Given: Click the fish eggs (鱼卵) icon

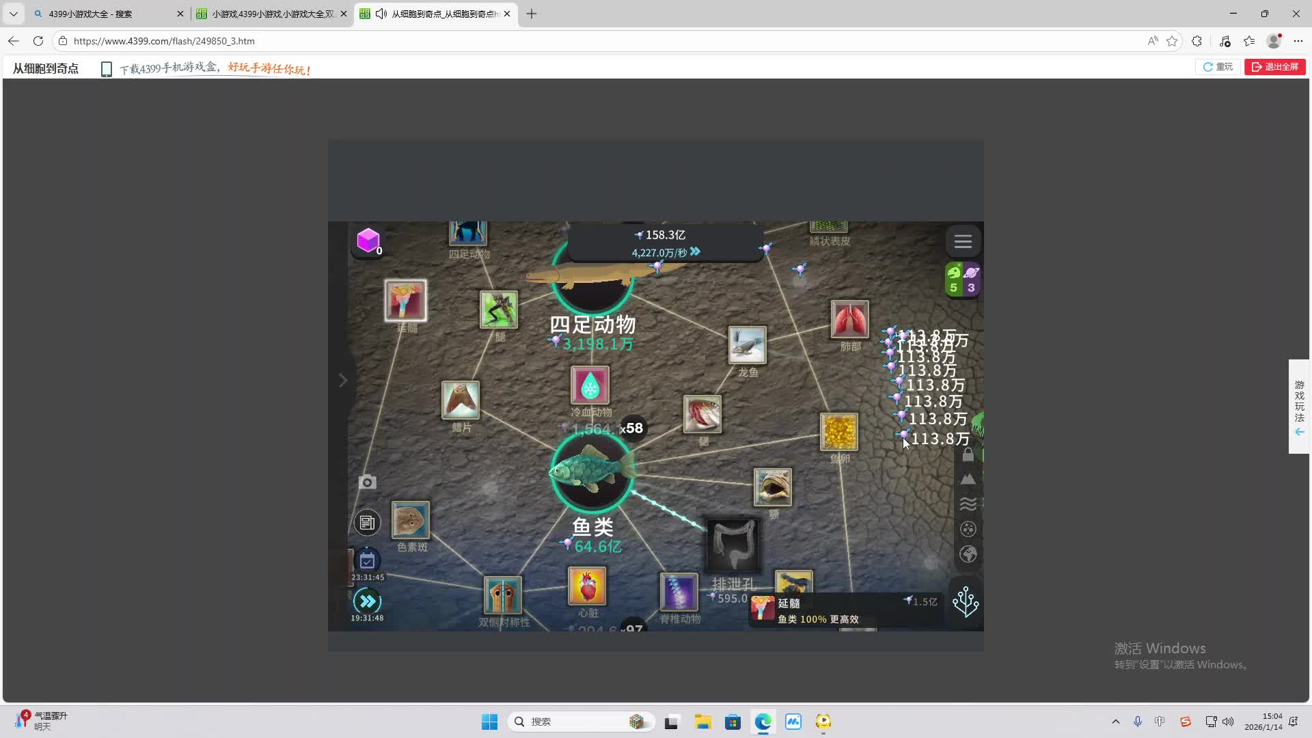Looking at the screenshot, I should [838, 431].
